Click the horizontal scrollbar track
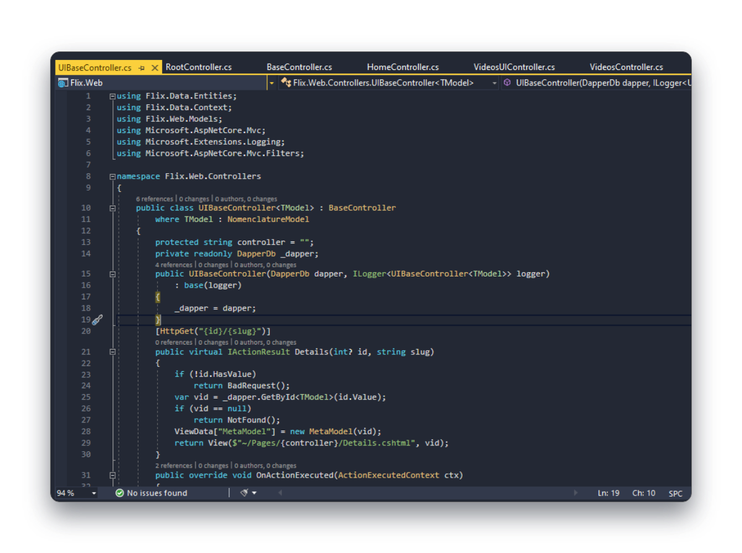Viewport: 742px width, 553px height. pos(428,493)
